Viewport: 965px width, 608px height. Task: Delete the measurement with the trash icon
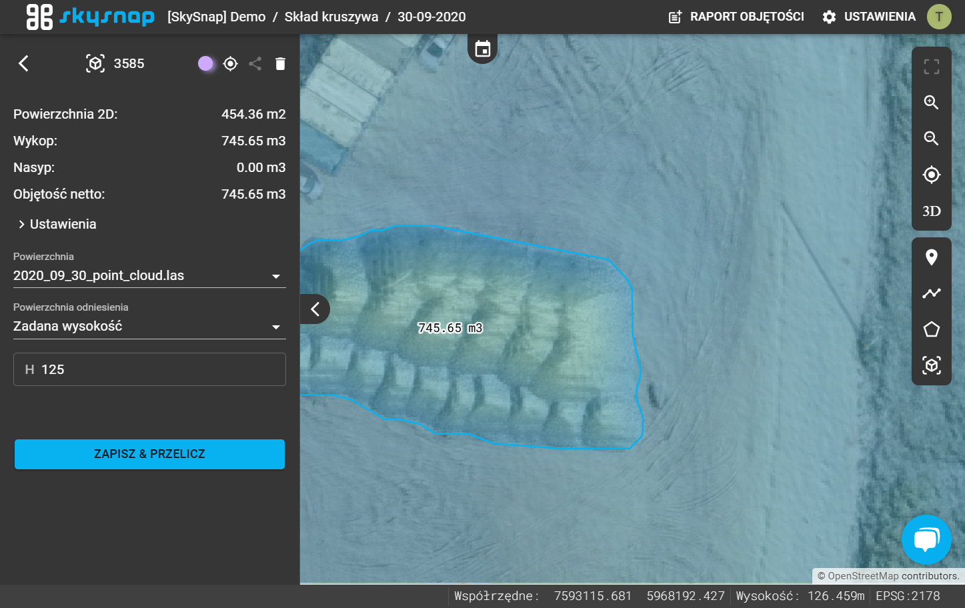(280, 63)
